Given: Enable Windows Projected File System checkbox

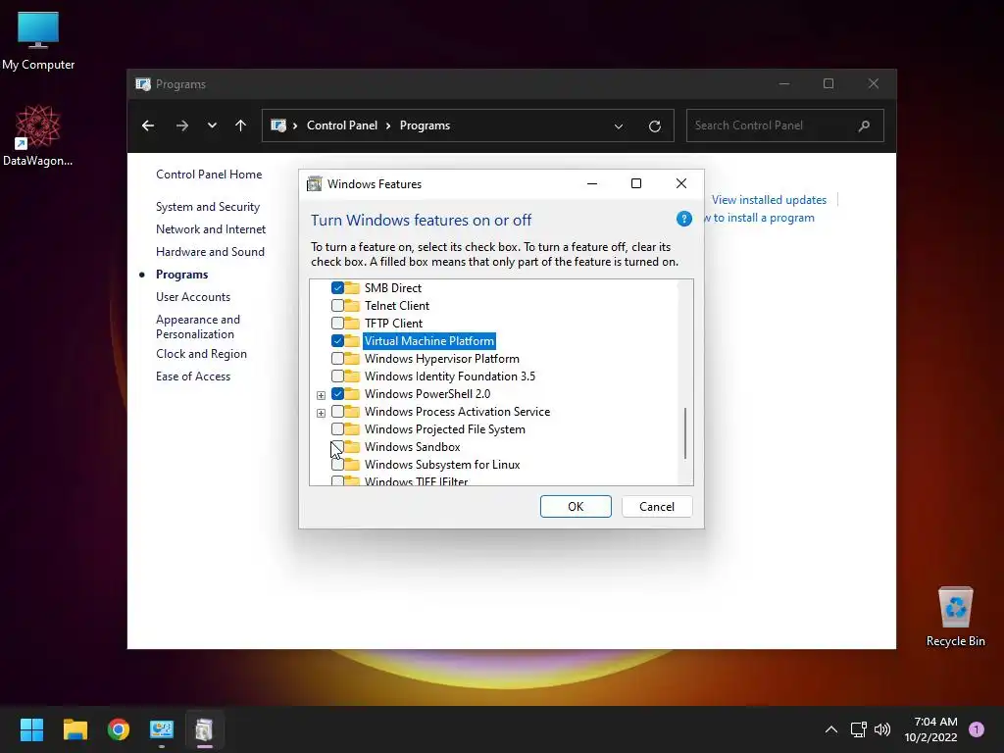Looking at the screenshot, I should coord(337,429).
